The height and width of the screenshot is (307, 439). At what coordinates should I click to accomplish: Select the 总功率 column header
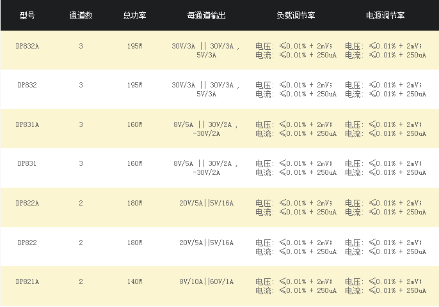(134, 15)
